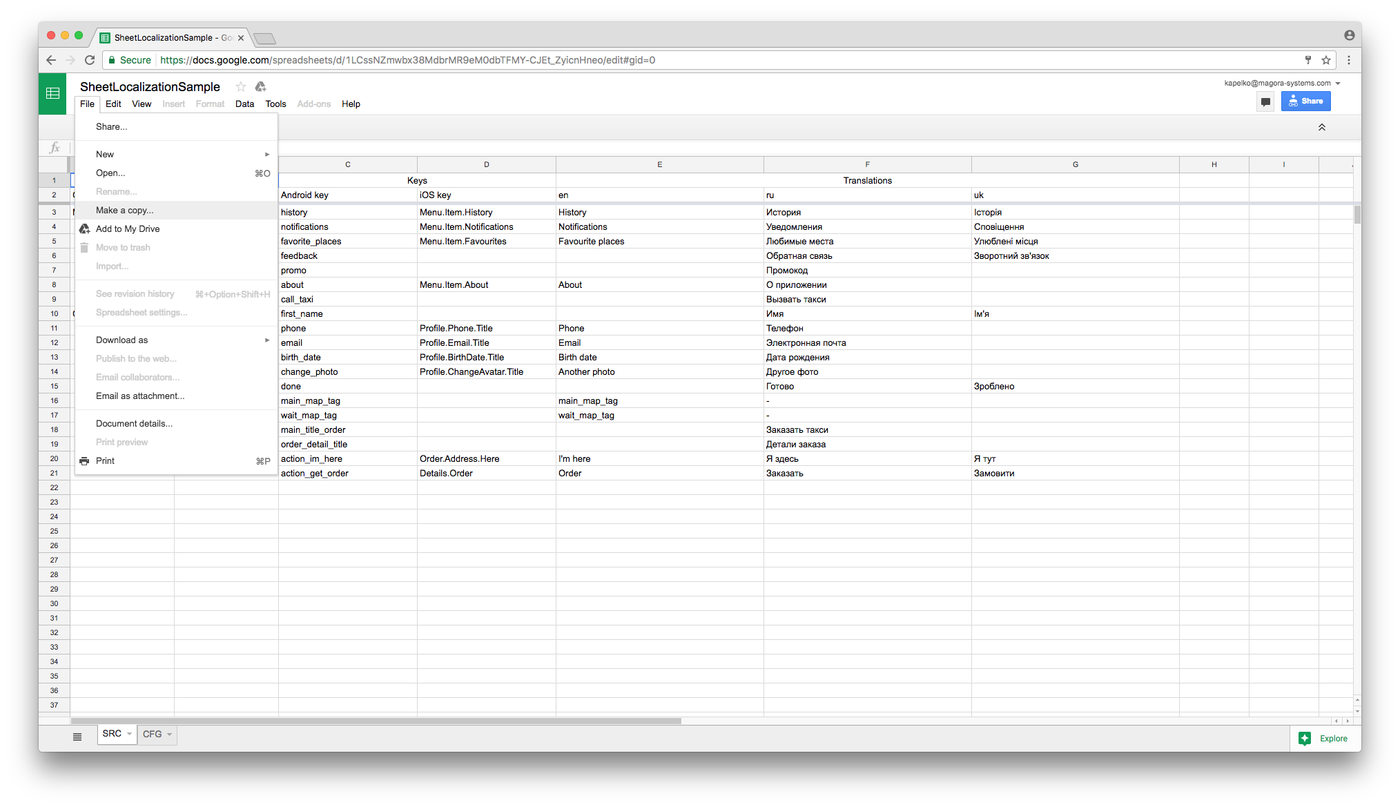Click the browser reload icon
1400x807 pixels.
coord(90,60)
